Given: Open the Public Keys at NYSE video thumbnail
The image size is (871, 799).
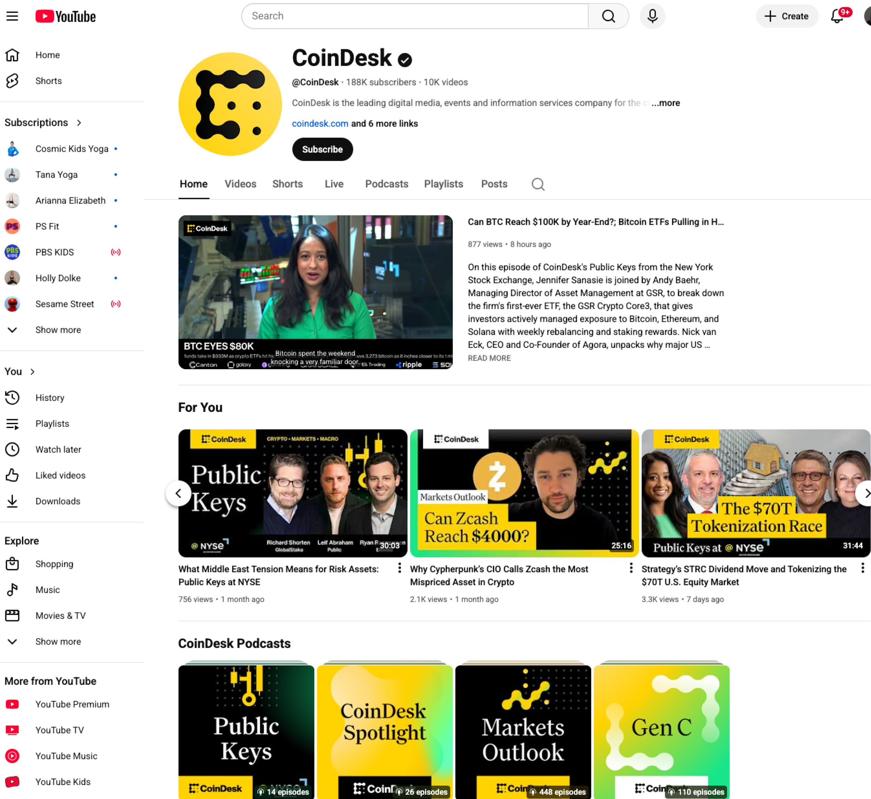Looking at the screenshot, I should click(x=292, y=493).
